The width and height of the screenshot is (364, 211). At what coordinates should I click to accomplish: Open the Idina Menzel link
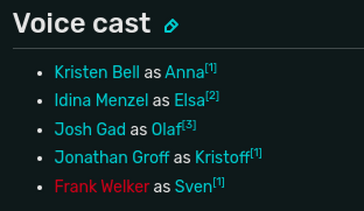pyautogui.click(x=101, y=101)
